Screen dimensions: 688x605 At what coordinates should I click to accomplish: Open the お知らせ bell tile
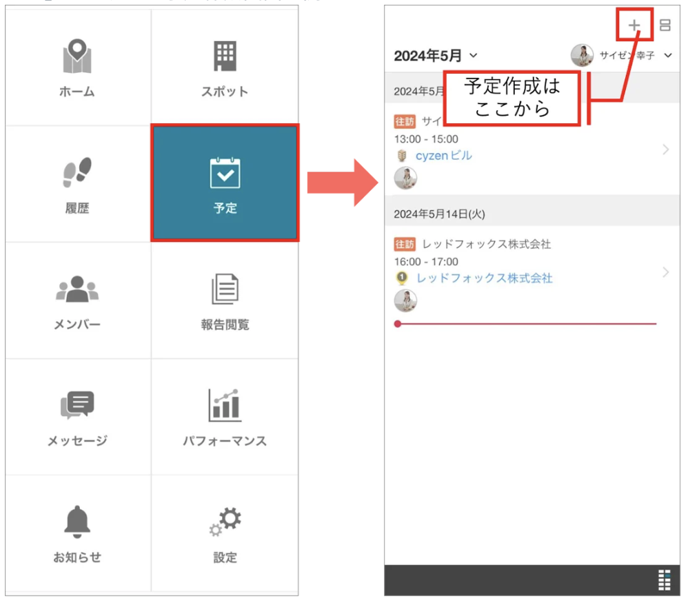point(78,533)
